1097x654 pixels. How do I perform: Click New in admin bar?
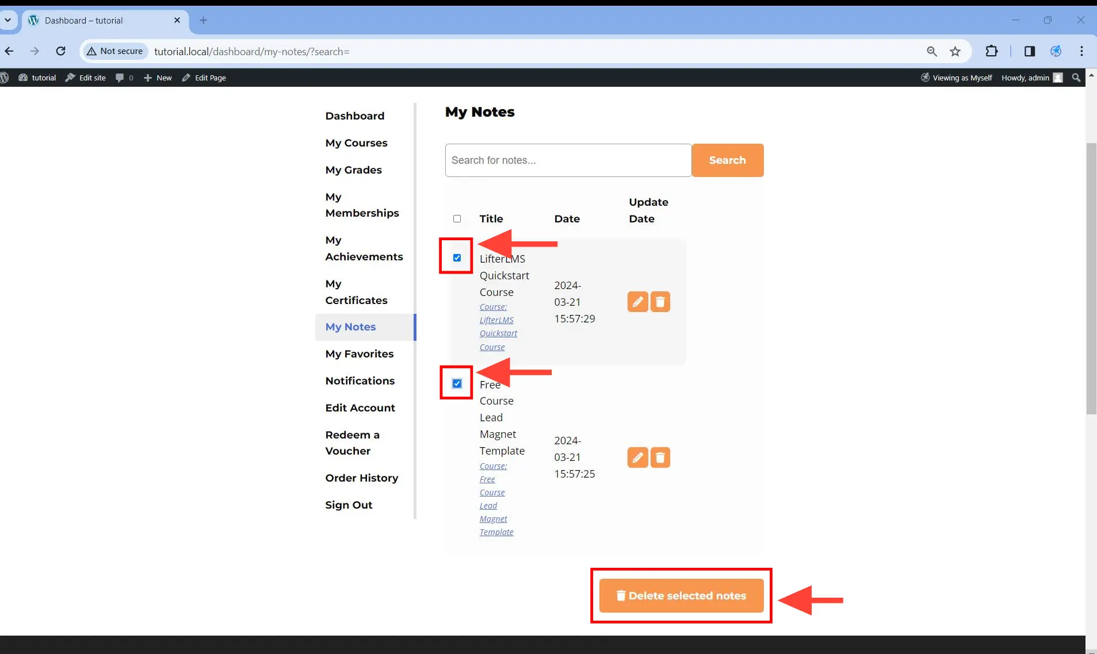(158, 78)
